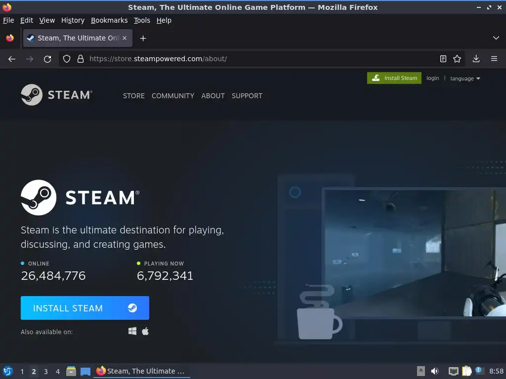Click the padlock site info icon

tap(81, 59)
